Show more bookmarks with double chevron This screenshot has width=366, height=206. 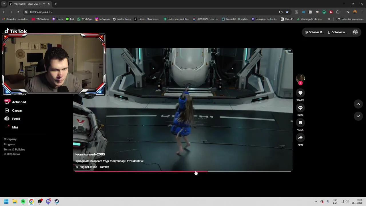(329, 19)
